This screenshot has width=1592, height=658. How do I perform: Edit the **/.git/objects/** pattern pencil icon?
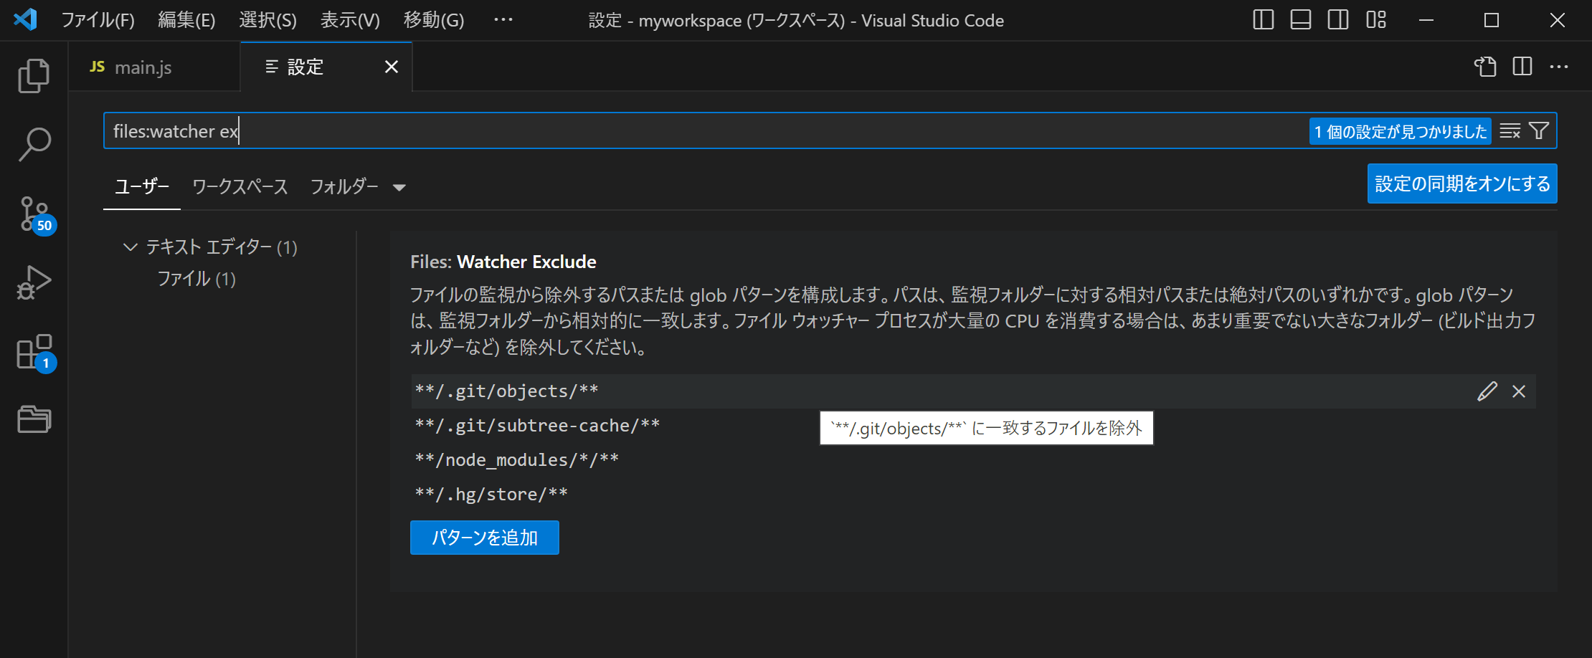[x=1487, y=391]
